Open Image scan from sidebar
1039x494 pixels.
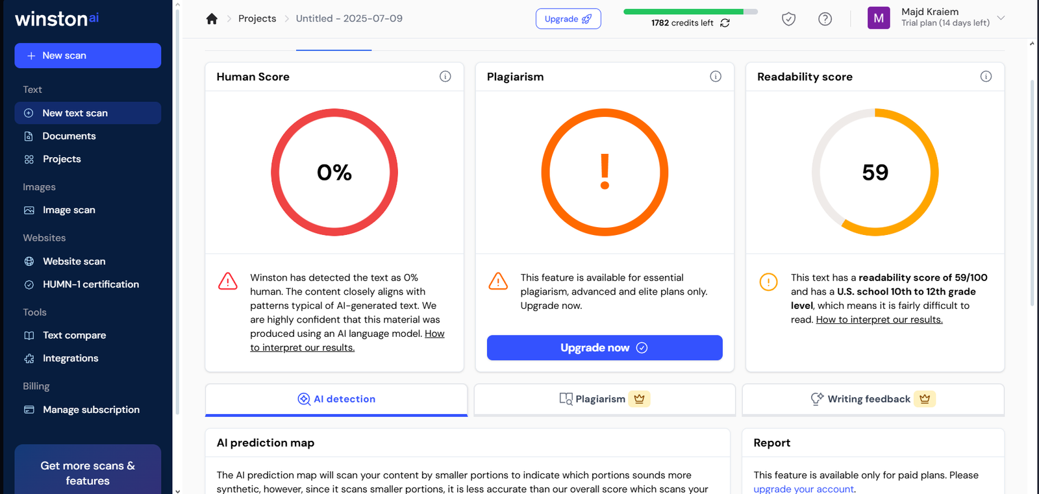pos(69,210)
